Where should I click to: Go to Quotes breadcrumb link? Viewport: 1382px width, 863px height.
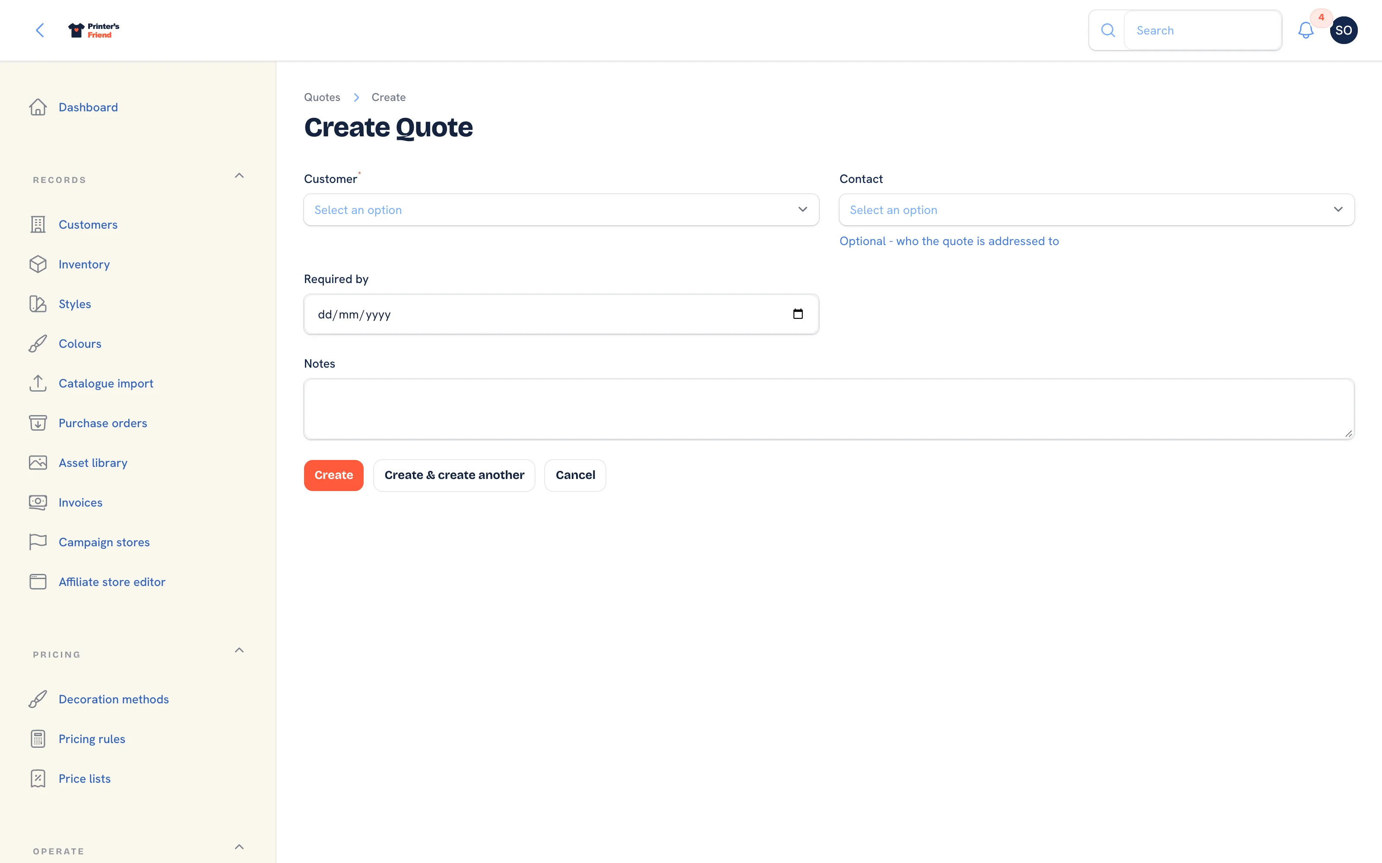pyautogui.click(x=322, y=98)
